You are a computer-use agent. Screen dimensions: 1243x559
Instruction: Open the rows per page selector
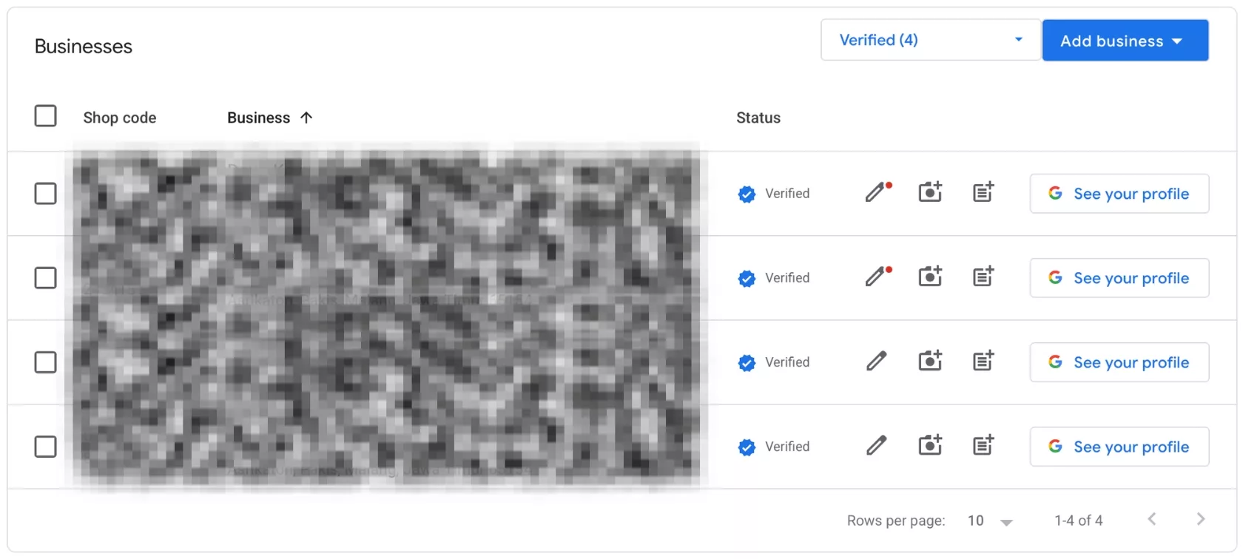coord(990,521)
